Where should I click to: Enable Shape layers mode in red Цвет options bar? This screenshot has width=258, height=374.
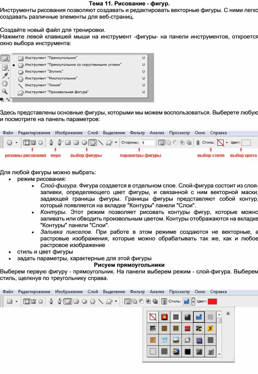[26, 301]
